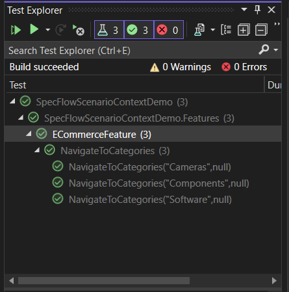Open toolbar overflow chevrons
The image size is (289, 292).
pyautogui.click(x=277, y=24)
